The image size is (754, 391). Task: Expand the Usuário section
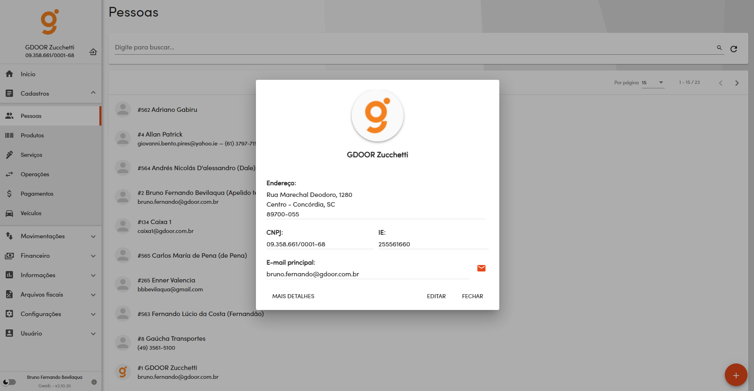51,333
